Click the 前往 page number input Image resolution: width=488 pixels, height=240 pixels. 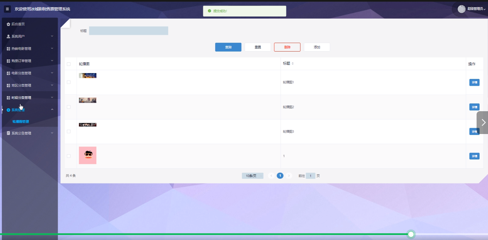click(x=311, y=176)
